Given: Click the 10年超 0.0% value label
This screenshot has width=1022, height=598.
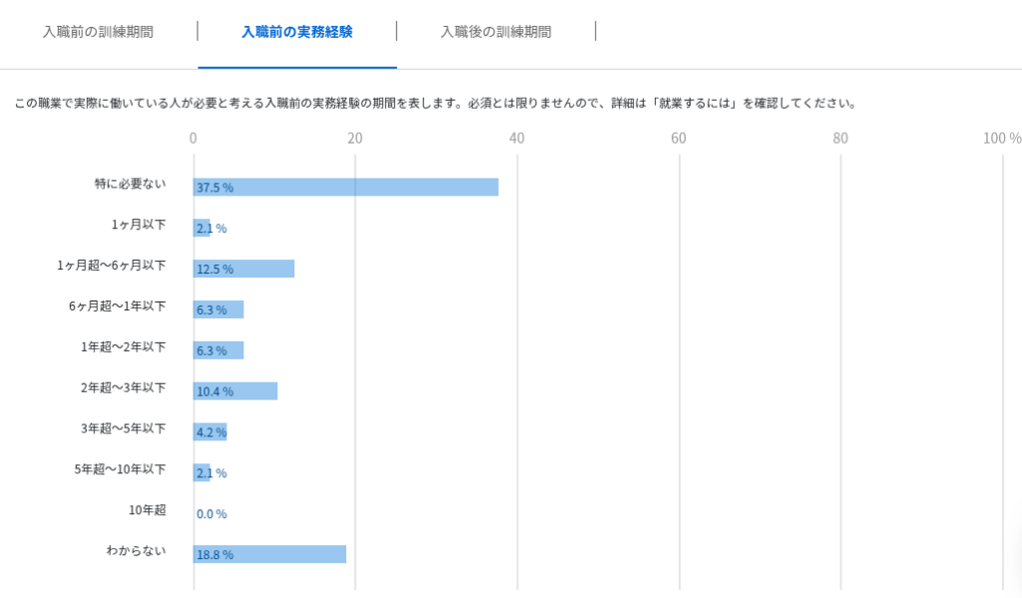Looking at the screenshot, I should [212, 514].
